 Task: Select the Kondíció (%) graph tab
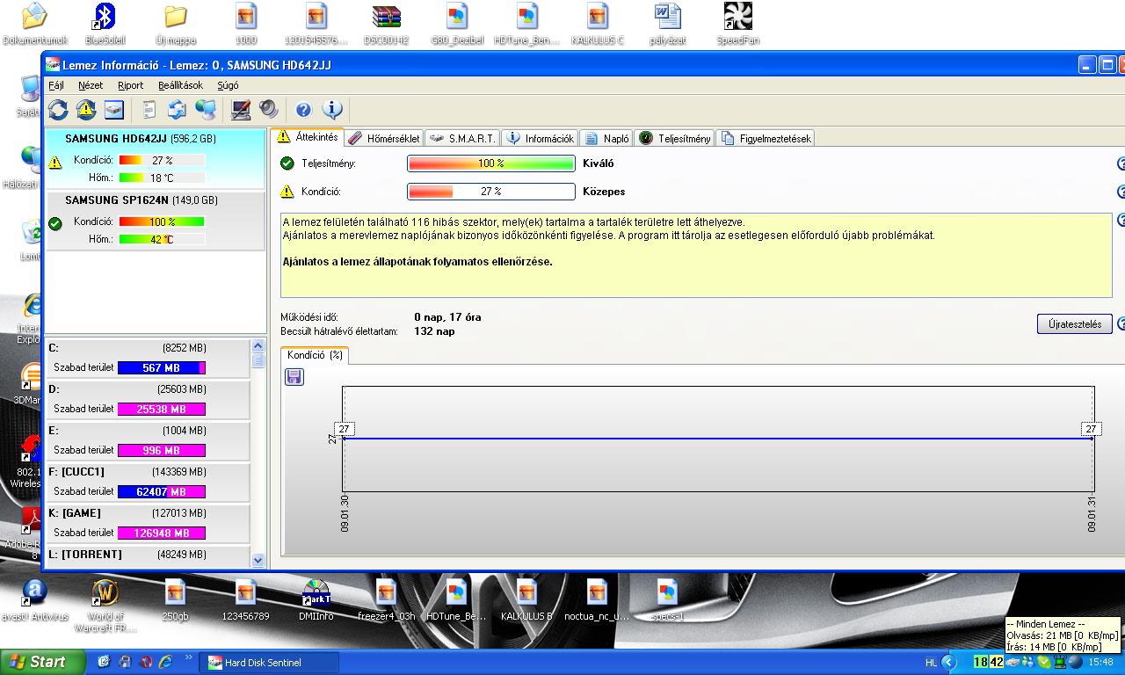[x=315, y=355]
